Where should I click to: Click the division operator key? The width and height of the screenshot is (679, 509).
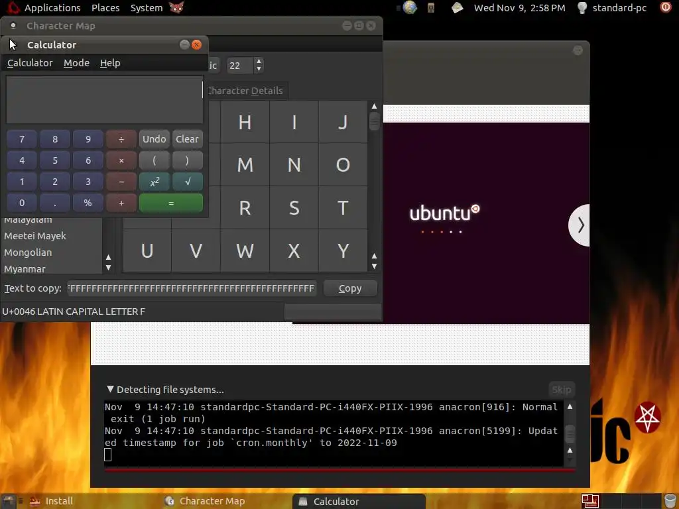pyautogui.click(x=121, y=139)
